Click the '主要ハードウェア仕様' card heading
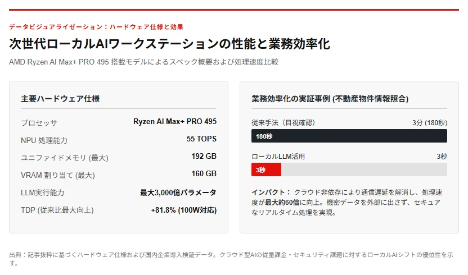The height and width of the screenshot is (275, 468). (x=60, y=99)
